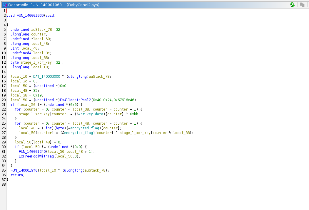309x210 pixels.
Task: Click local_10 at start of line 15
Action: (19, 77)
